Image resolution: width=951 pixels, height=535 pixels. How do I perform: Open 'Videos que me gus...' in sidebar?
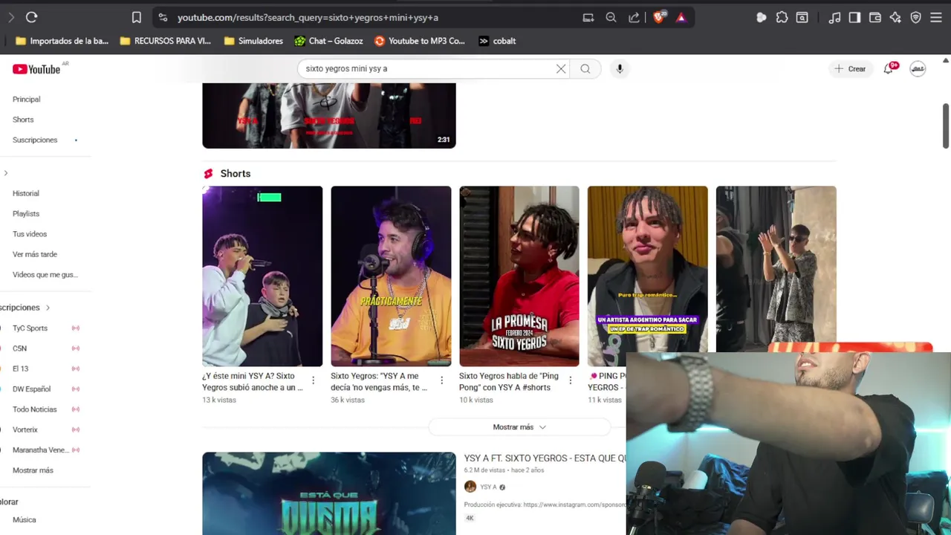tap(45, 275)
